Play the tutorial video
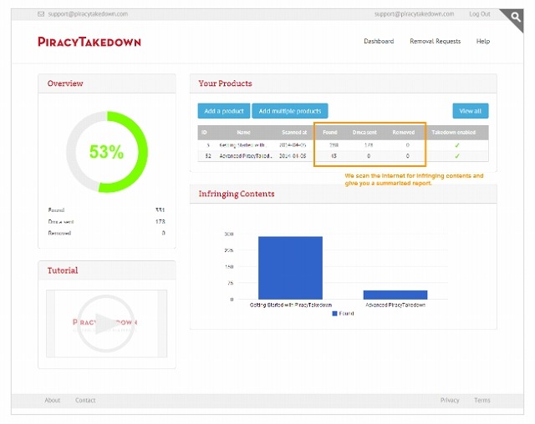The image size is (535, 424). point(107,324)
